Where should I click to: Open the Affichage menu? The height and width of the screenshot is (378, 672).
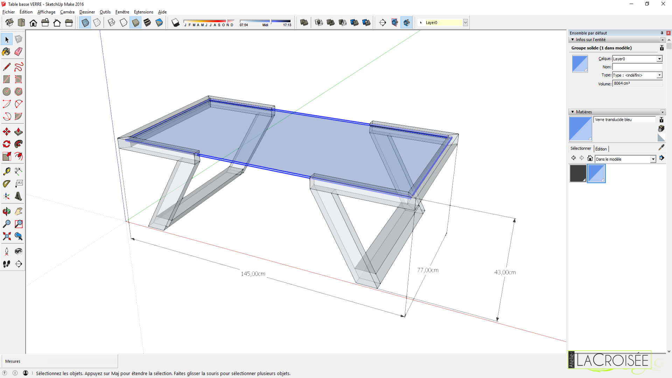(46, 12)
